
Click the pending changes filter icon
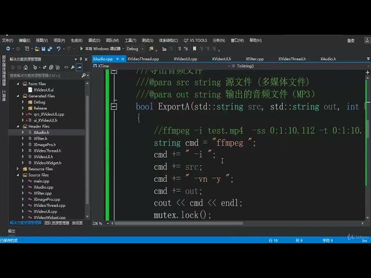[x=35, y=67]
